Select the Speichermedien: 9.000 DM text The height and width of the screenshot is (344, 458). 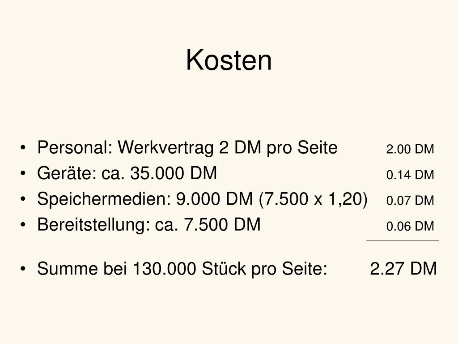(x=145, y=199)
